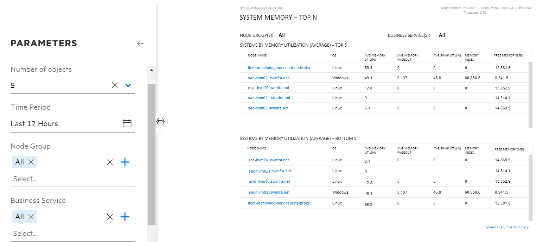Expand the Number of objects dropdown chevron
537x242 pixels.
[x=128, y=85]
